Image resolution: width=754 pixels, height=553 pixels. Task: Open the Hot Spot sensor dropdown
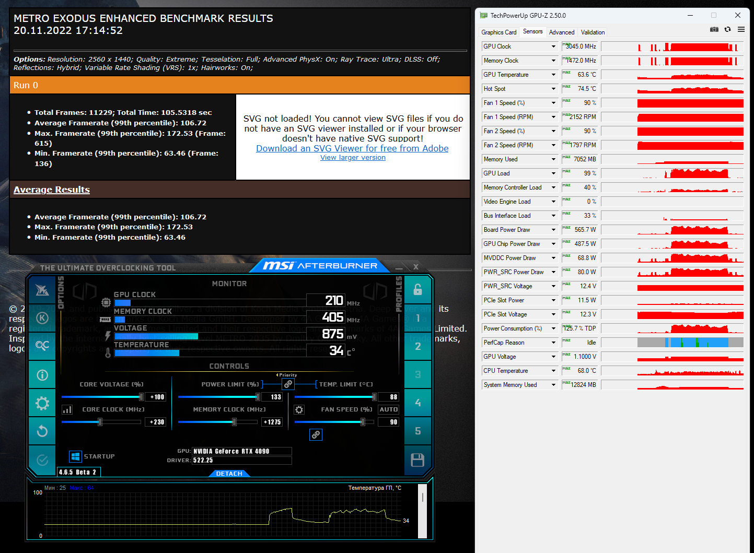point(554,89)
